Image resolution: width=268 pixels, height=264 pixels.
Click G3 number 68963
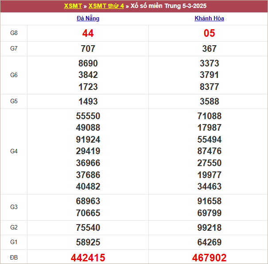click(88, 201)
